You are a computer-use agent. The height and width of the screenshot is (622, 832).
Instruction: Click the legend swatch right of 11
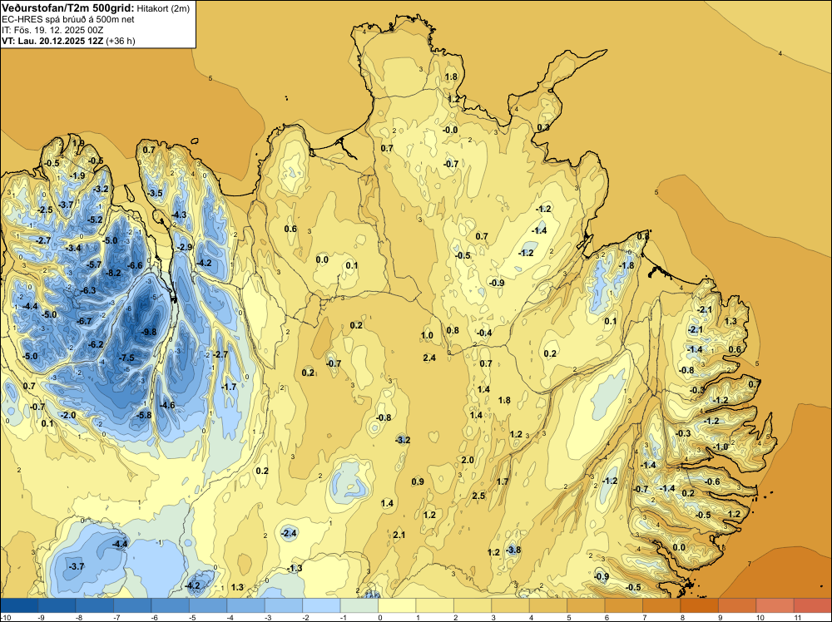click(813, 605)
